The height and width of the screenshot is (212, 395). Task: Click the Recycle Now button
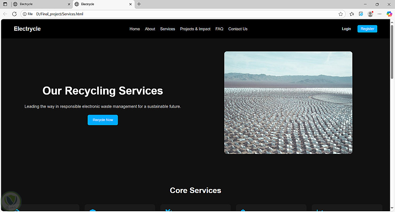point(103,120)
